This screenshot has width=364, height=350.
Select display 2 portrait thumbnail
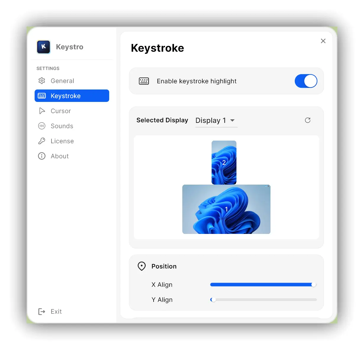[x=224, y=162]
